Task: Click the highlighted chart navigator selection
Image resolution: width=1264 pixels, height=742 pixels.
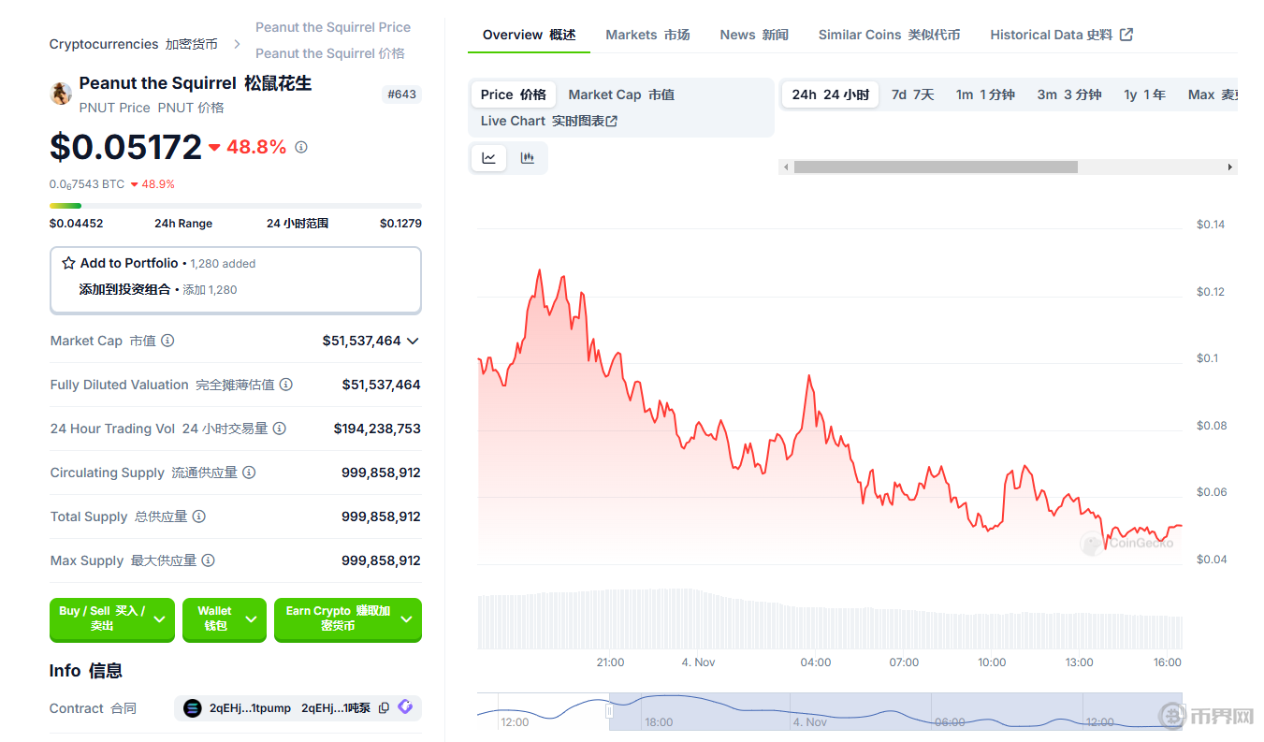Action: pos(895,711)
